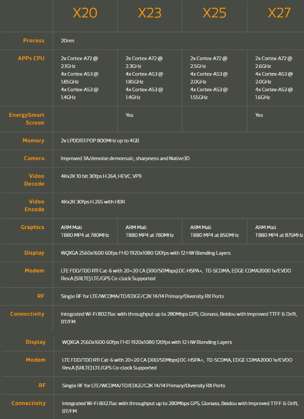The image size is (304, 419).
Task: Click the 2x Cortex-A72 @ 2.5GHz text
Action: (x=209, y=62)
